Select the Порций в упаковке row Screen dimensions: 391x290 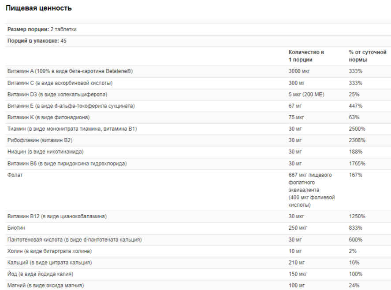(198, 41)
